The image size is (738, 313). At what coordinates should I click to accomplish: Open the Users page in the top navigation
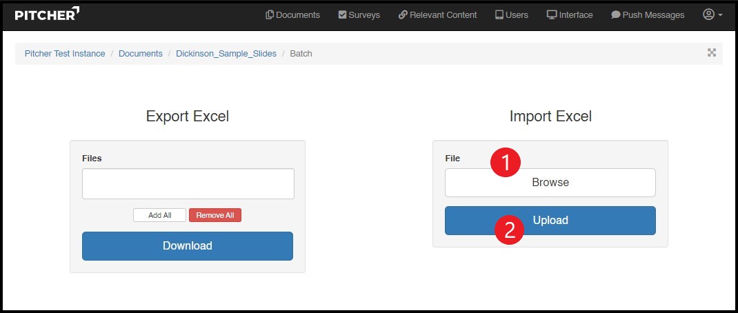point(511,15)
